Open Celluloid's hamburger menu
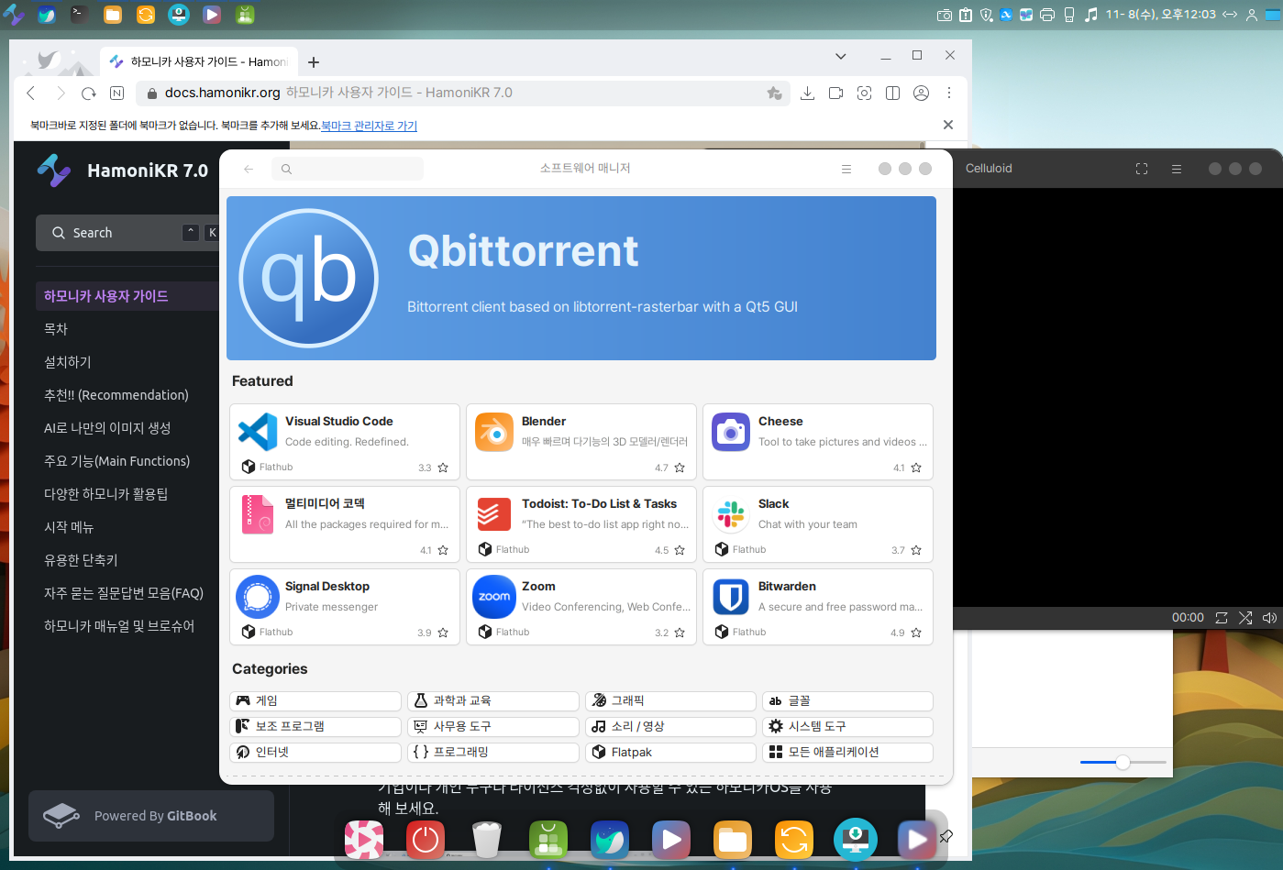Image resolution: width=1283 pixels, height=870 pixels. pos(1177,169)
